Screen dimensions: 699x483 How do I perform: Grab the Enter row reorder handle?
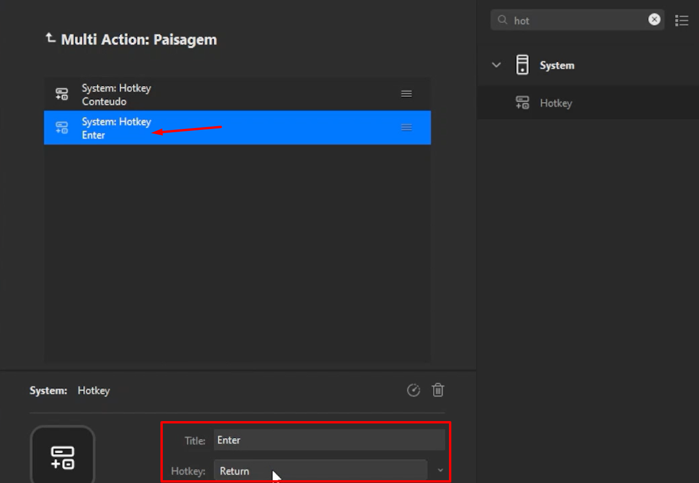tap(406, 128)
